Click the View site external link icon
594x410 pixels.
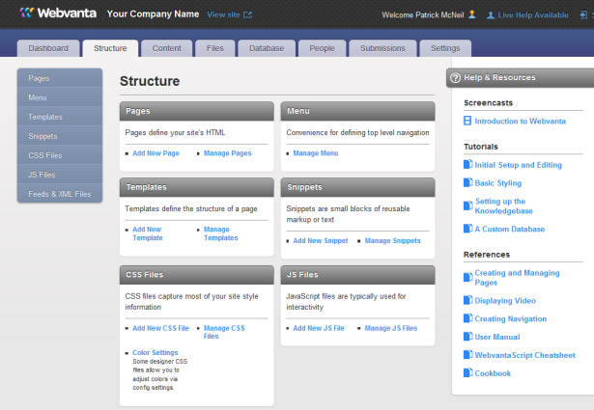(248, 14)
